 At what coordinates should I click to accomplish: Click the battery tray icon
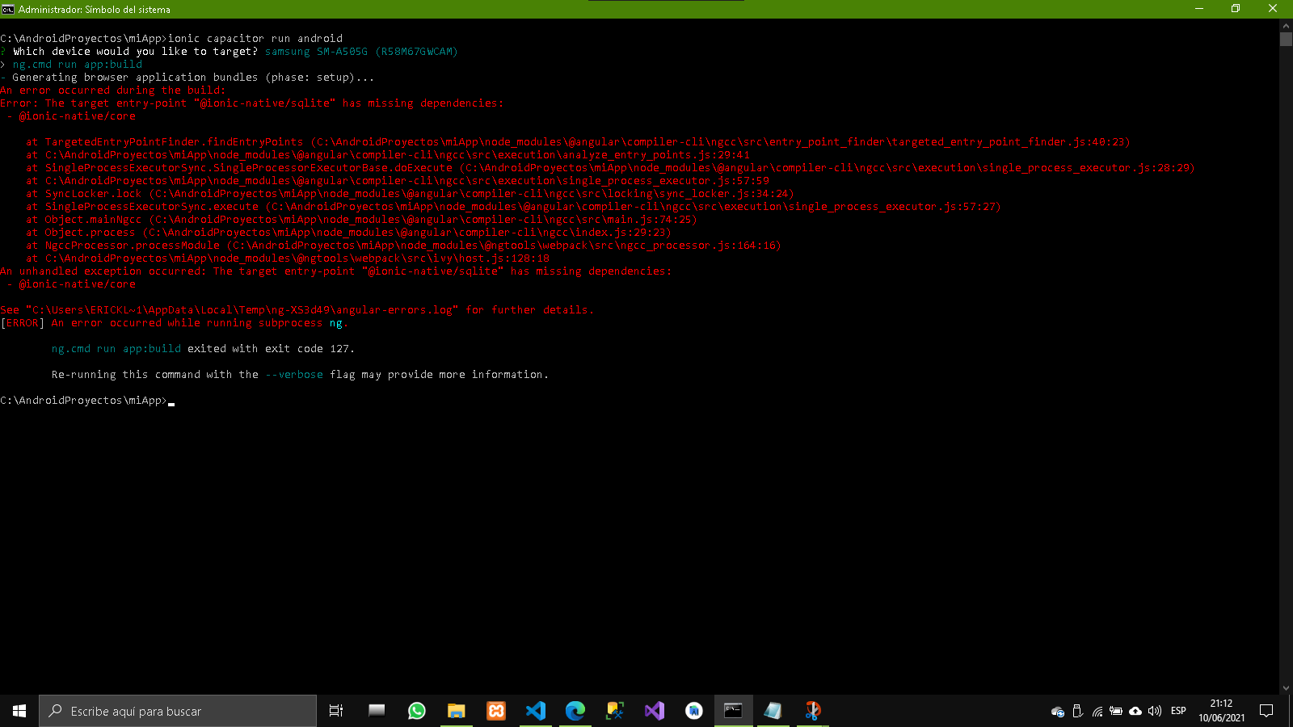(x=1116, y=711)
